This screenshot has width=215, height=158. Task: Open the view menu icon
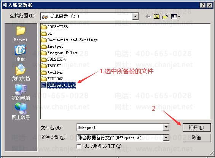coord(175,17)
